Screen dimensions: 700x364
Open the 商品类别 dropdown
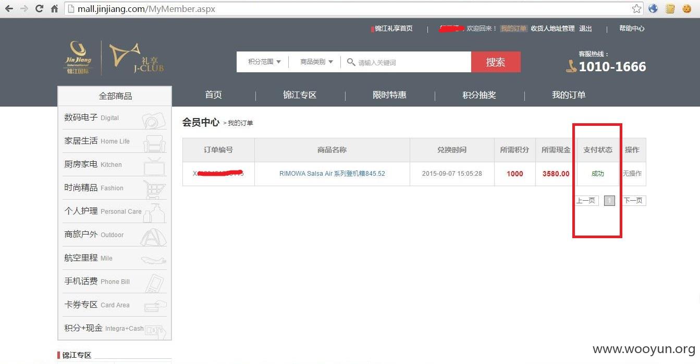(316, 62)
